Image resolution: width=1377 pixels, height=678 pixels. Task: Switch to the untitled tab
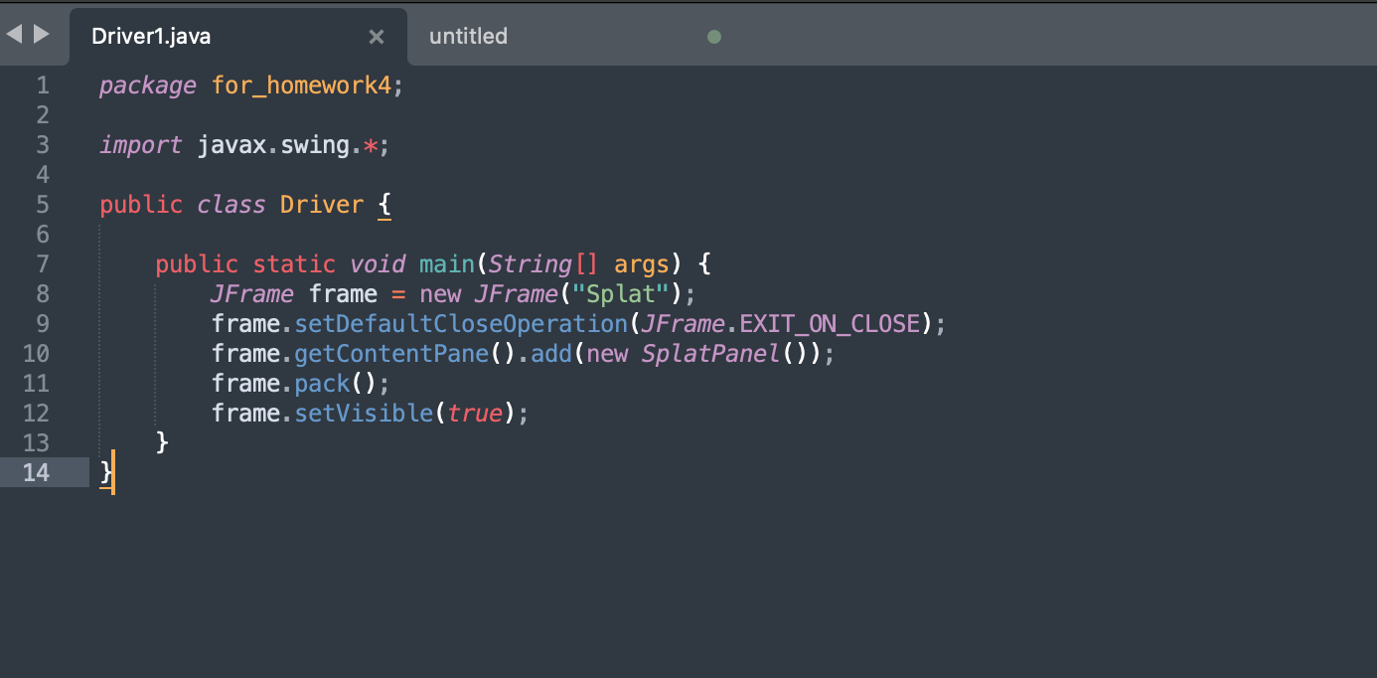[x=467, y=36]
